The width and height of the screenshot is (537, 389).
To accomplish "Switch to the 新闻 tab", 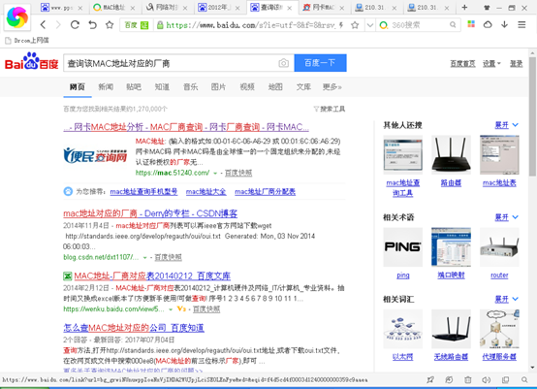I will click(106, 87).
